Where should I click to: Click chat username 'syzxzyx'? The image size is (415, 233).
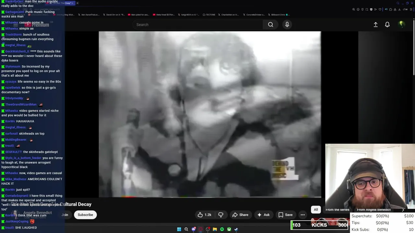point(11,82)
